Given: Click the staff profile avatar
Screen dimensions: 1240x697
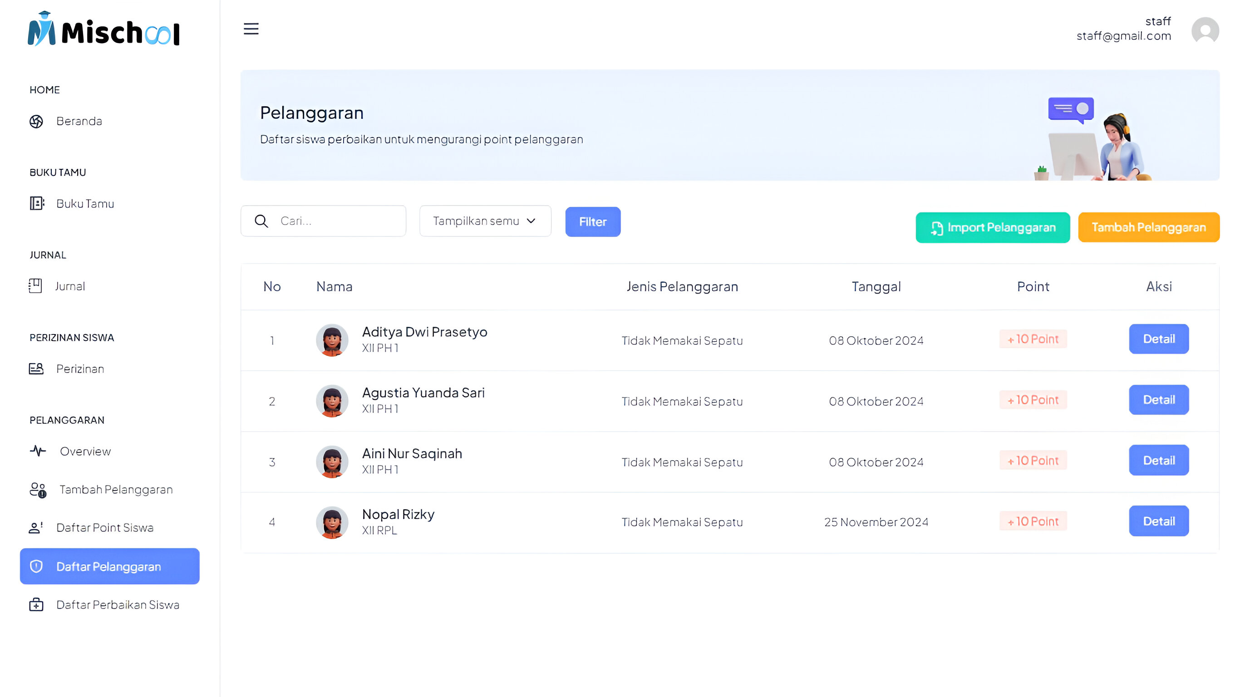Looking at the screenshot, I should coord(1205,30).
